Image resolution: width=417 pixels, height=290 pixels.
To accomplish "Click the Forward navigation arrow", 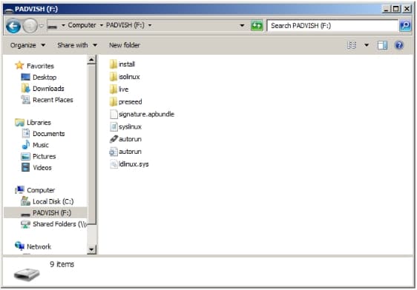I will pyautogui.click(x=30, y=26).
